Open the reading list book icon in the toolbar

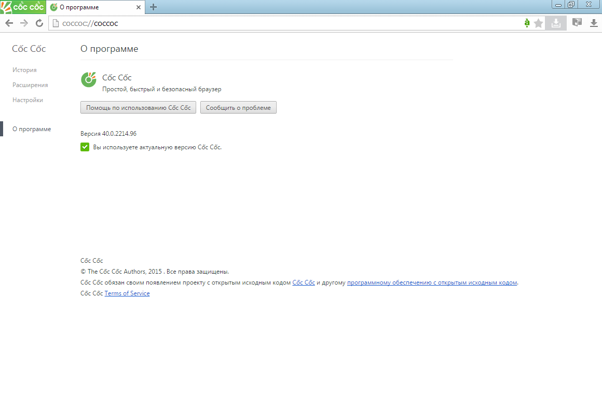(577, 23)
